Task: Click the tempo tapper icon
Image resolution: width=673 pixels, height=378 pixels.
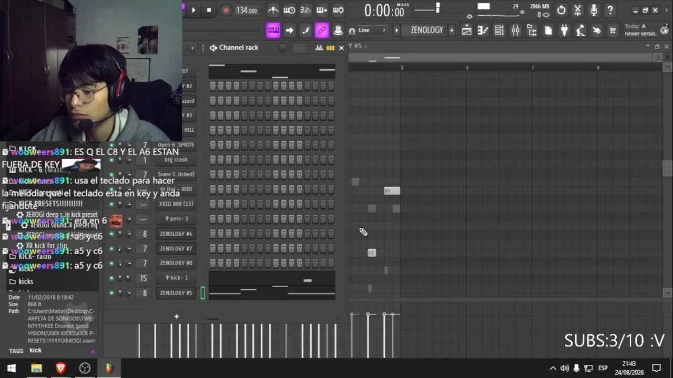Action: (x=580, y=30)
